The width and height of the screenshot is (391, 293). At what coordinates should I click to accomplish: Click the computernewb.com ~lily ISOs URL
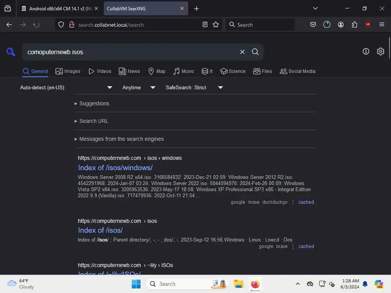(125, 265)
